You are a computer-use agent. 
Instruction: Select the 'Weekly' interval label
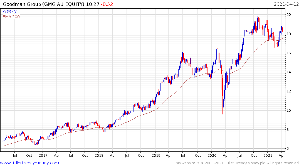[x=9, y=11]
